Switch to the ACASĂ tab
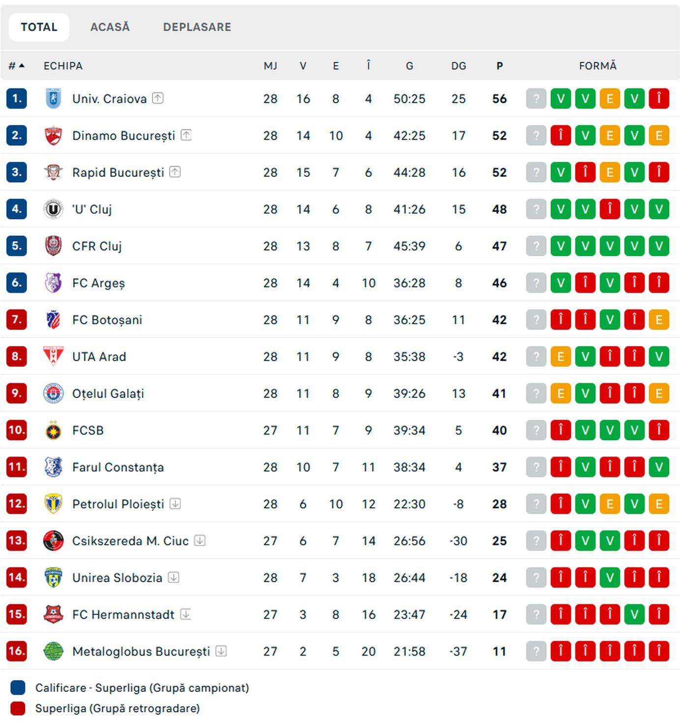Viewport: 688px width, 721px height. coord(110,27)
